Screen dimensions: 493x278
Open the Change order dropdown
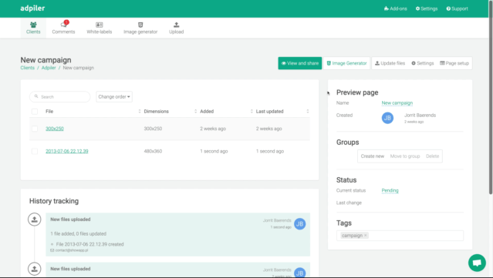click(114, 96)
